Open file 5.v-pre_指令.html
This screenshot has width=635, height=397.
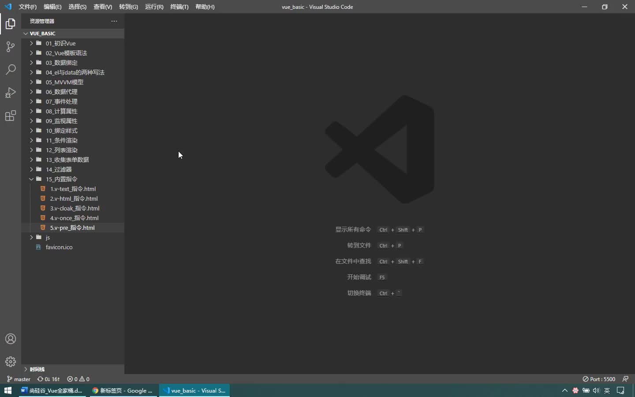point(73,228)
